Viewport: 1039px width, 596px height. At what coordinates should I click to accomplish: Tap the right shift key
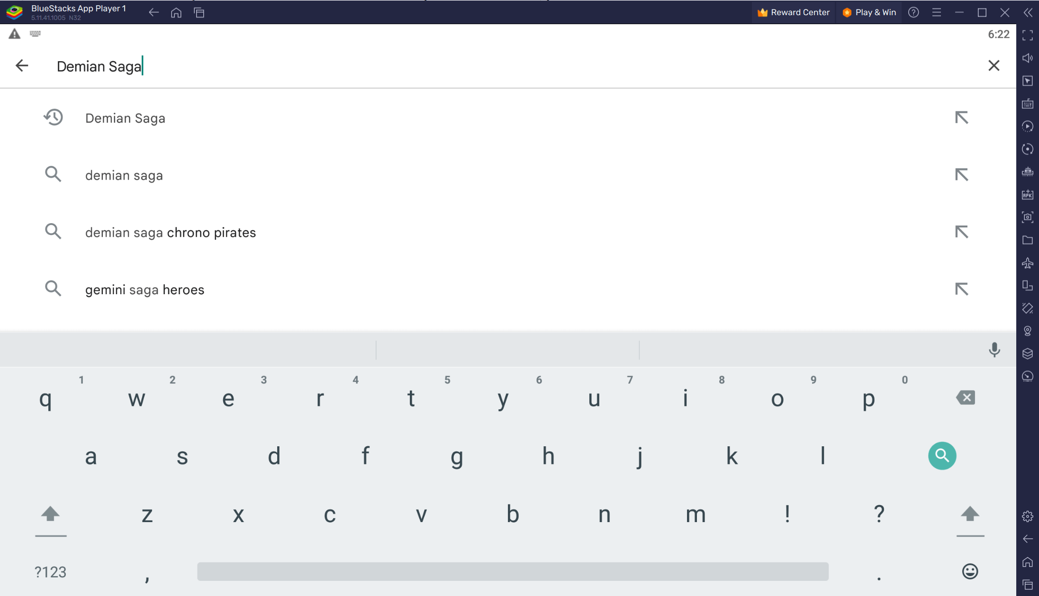(x=970, y=514)
